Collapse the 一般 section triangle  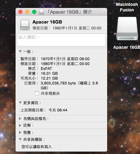point(20,52)
